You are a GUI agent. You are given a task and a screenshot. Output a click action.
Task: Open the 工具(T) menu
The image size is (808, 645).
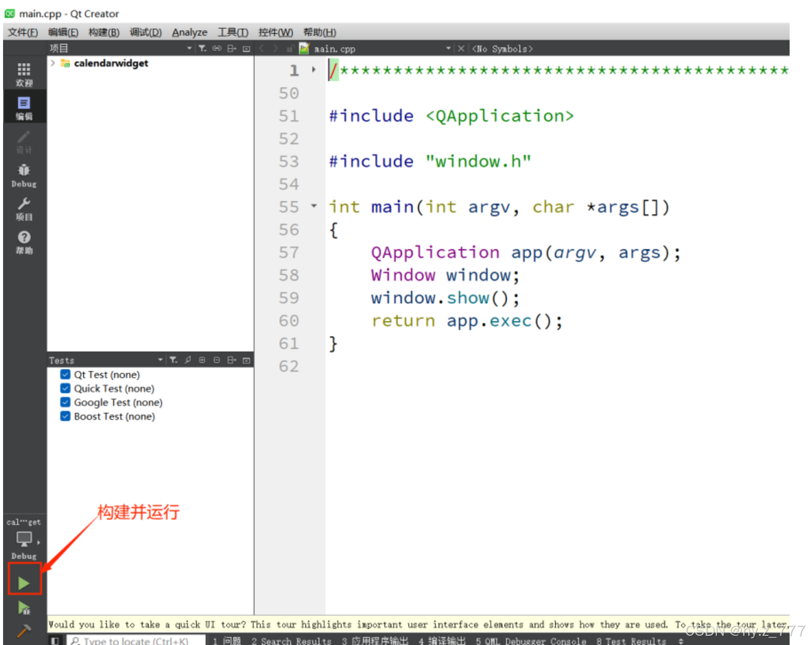coord(233,32)
